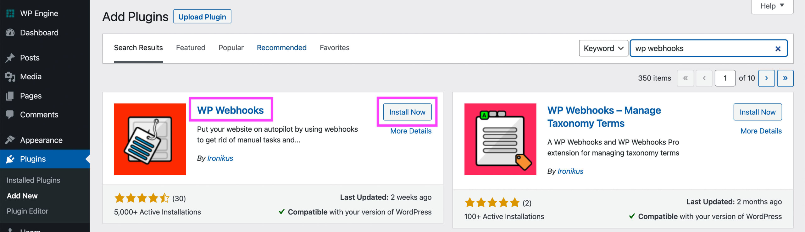Click '5,000+ Active Installations' text

[x=158, y=212]
